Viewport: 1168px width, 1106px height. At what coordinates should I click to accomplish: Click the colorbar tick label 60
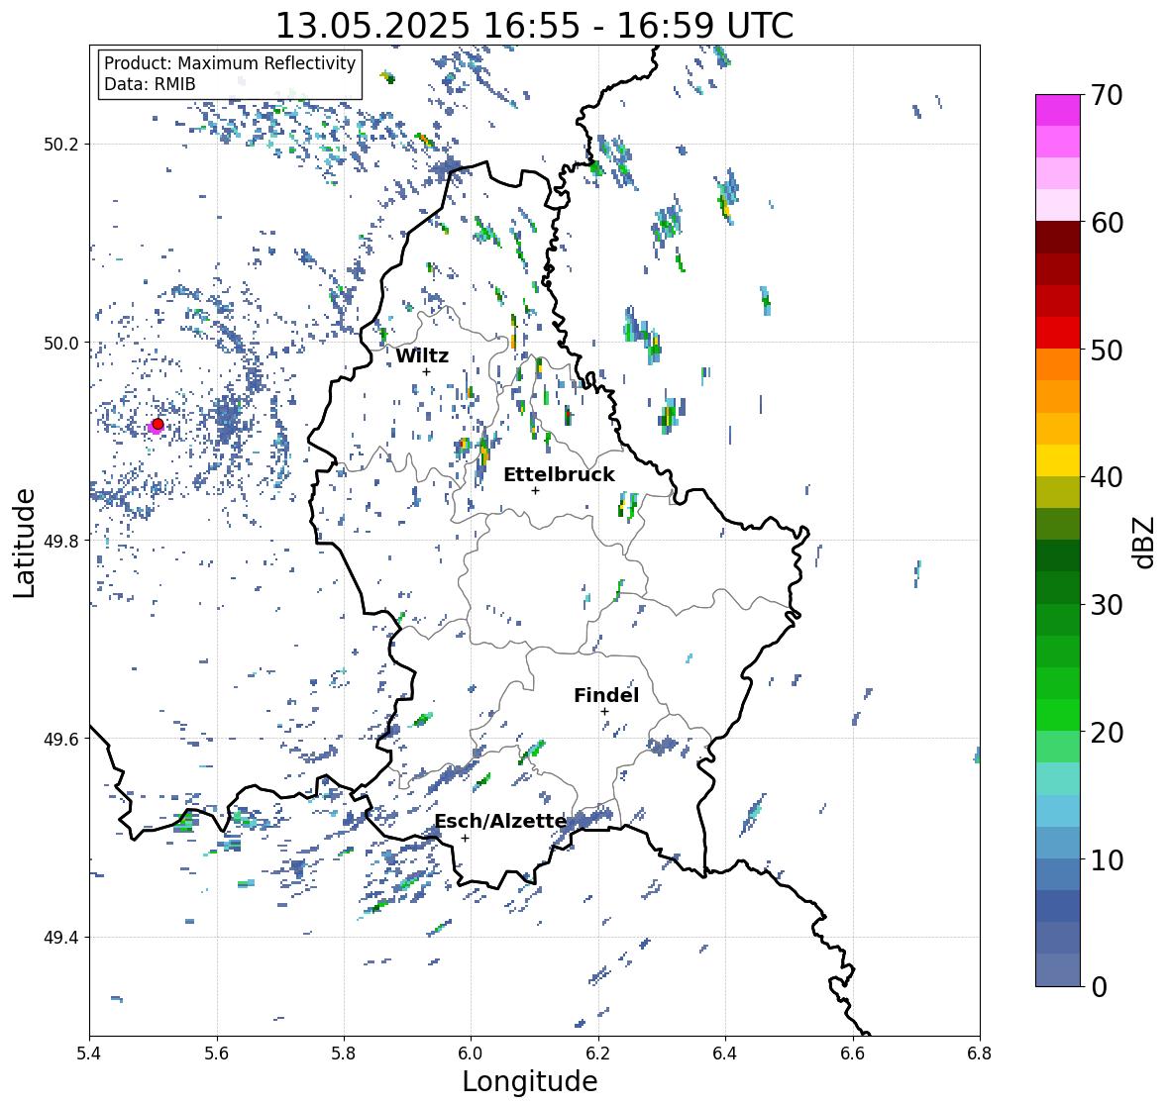tap(1107, 223)
